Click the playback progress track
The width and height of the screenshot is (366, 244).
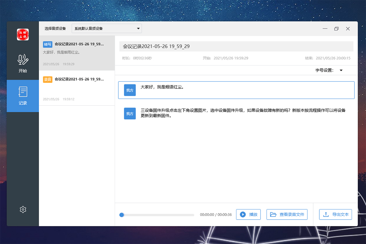(157, 215)
